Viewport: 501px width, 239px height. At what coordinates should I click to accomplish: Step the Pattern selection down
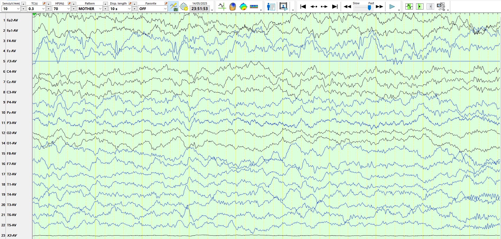(105, 9)
